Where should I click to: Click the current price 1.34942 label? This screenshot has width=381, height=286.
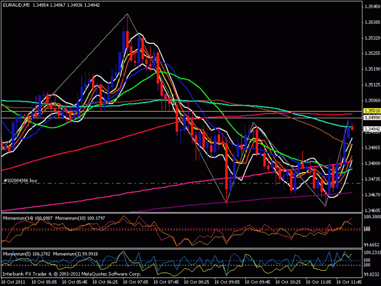pyautogui.click(x=372, y=129)
